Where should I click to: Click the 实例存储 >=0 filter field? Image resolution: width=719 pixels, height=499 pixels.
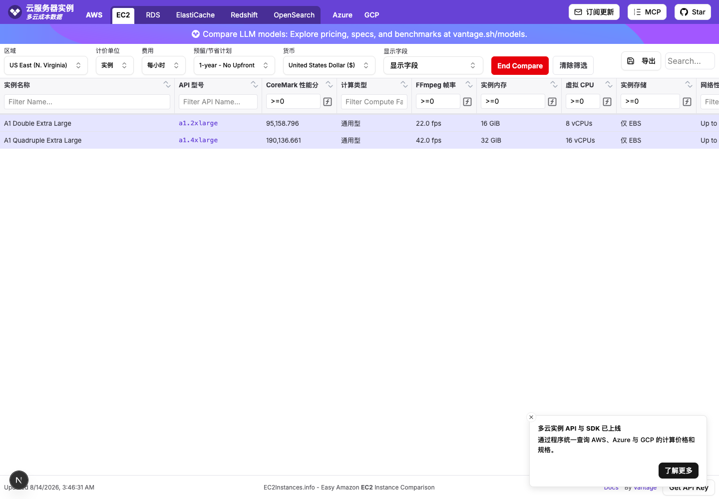click(x=650, y=101)
